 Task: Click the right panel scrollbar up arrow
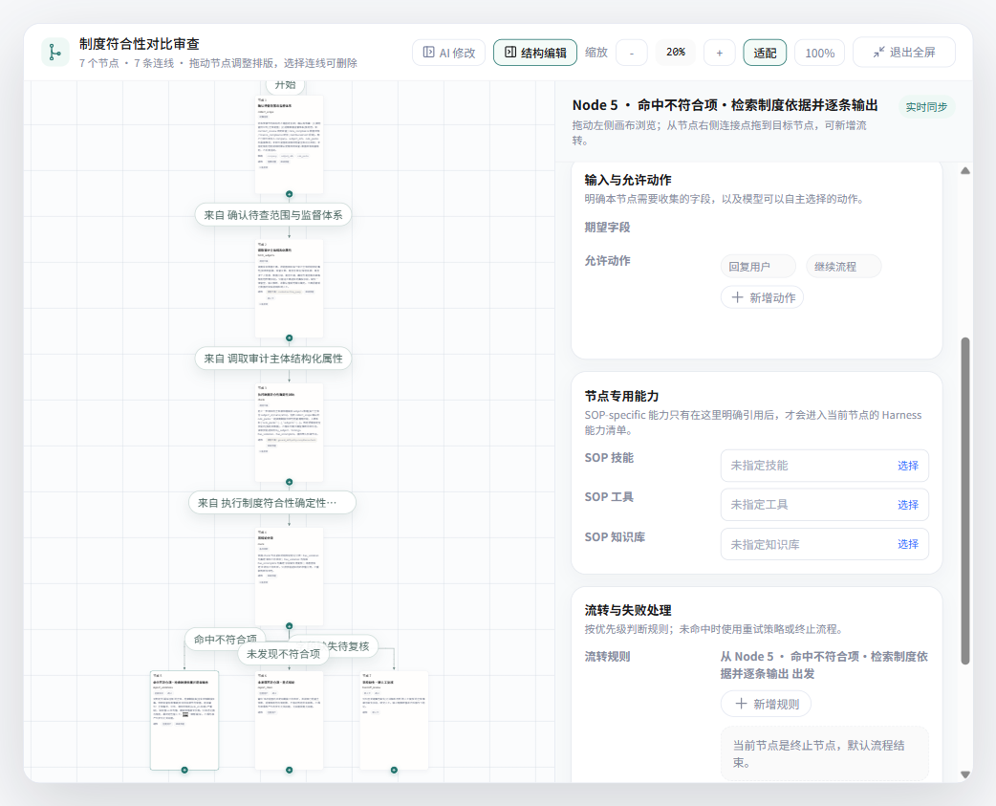(964, 171)
